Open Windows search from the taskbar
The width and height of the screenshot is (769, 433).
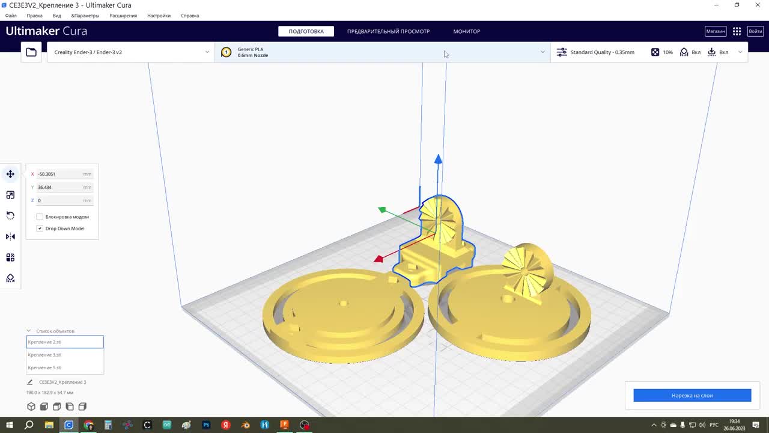tap(29, 425)
